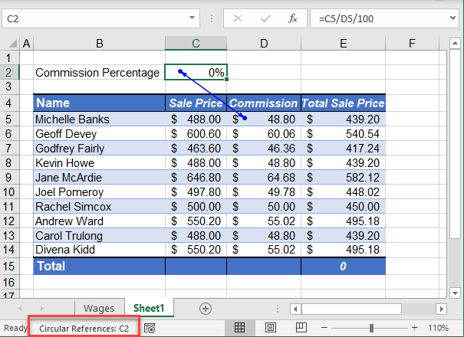Click in the formula bar input field
464x337 pixels.
click(x=376, y=18)
